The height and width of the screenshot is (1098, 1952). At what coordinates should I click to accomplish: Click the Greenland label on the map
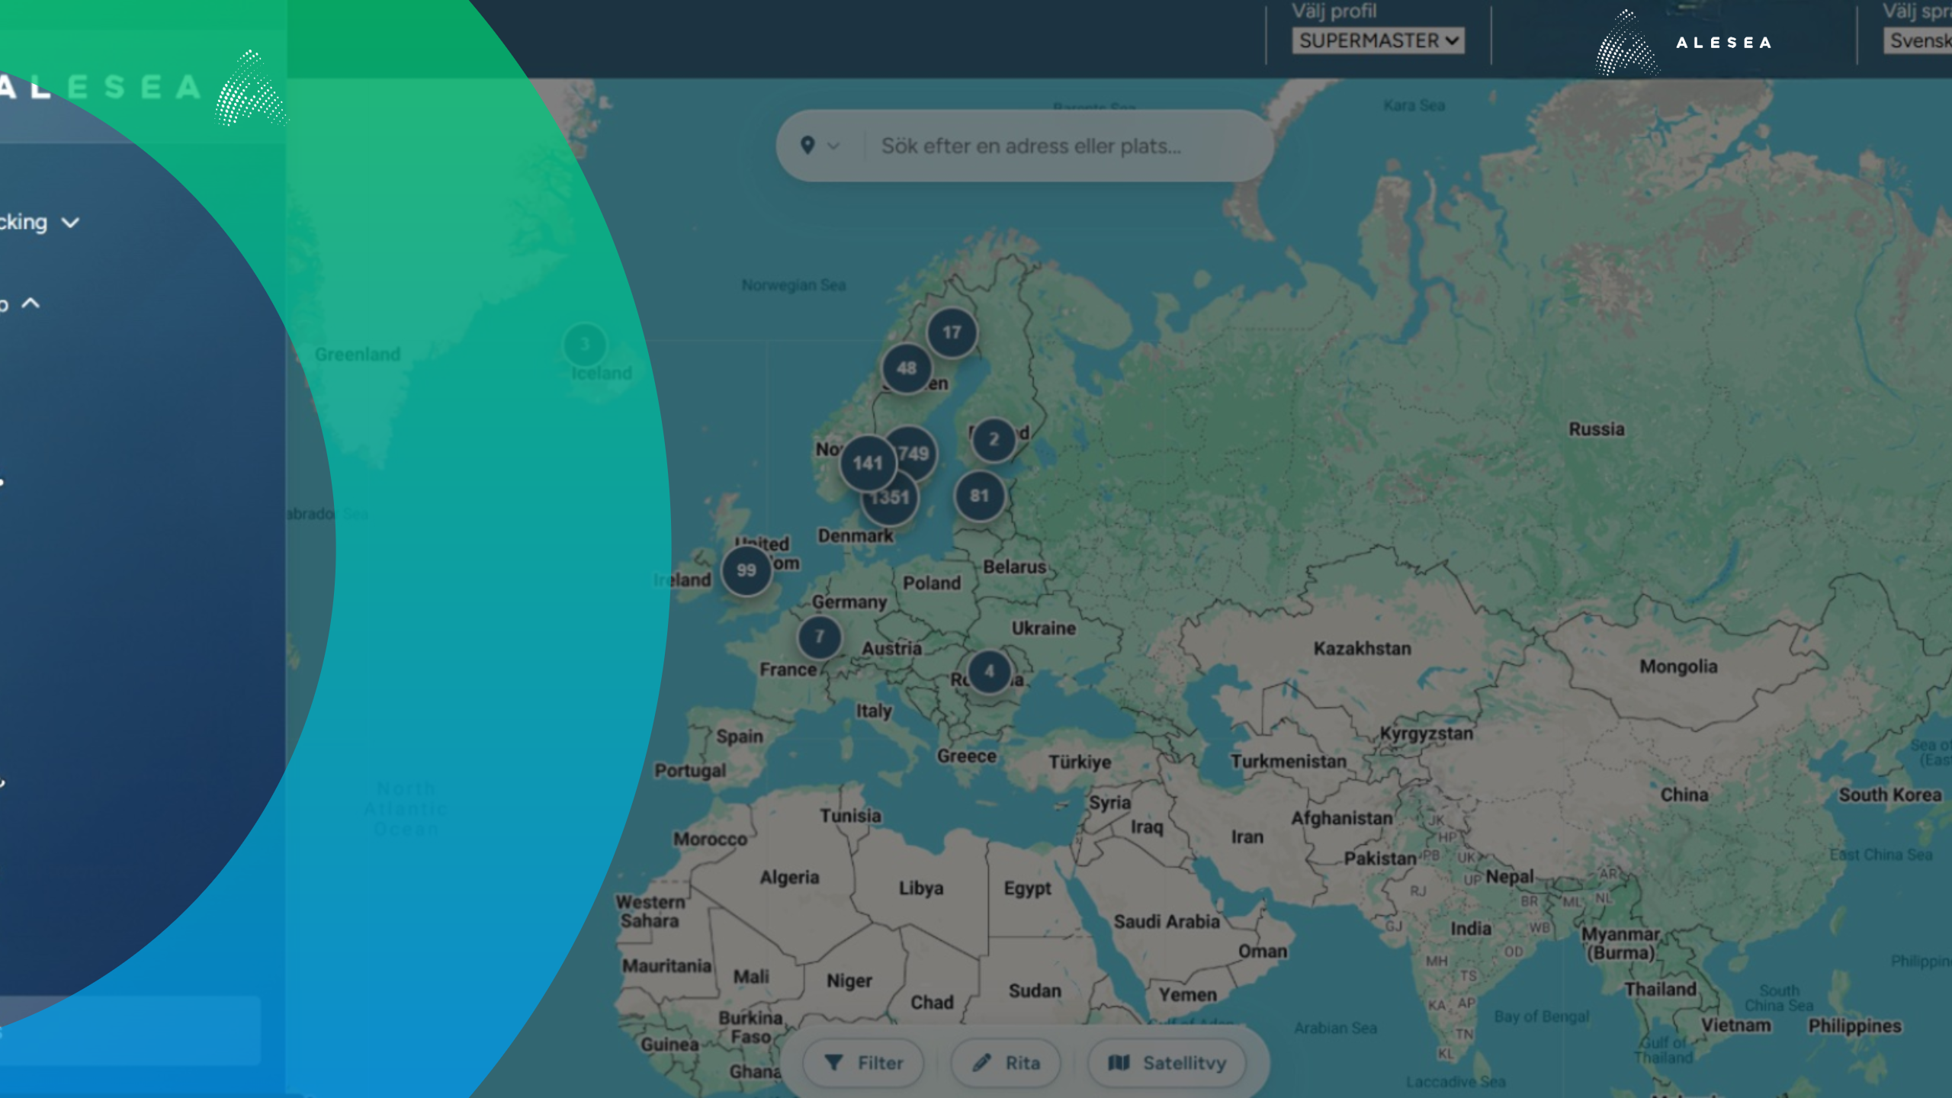point(358,355)
